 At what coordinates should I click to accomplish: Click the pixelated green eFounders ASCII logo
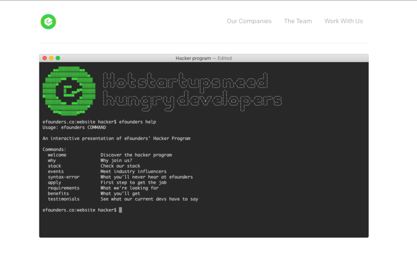pos(69,91)
